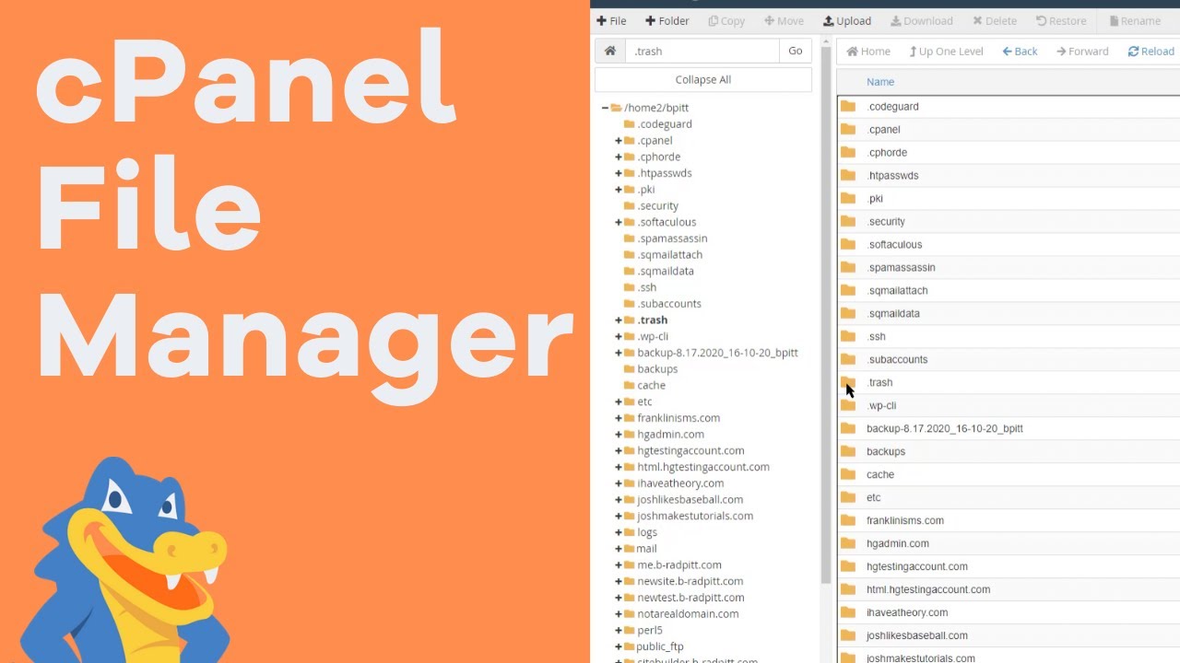Create a new Folder from toolbar
The height and width of the screenshot is (663, 1180).
tap(667, 21)
